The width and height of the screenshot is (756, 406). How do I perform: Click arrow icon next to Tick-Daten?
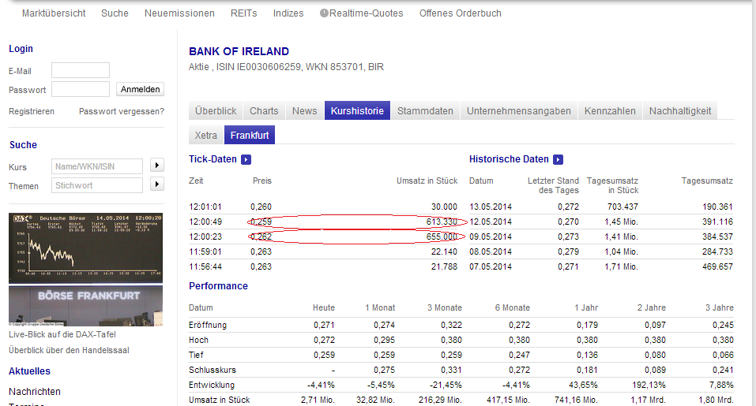(x=246, y=159)
